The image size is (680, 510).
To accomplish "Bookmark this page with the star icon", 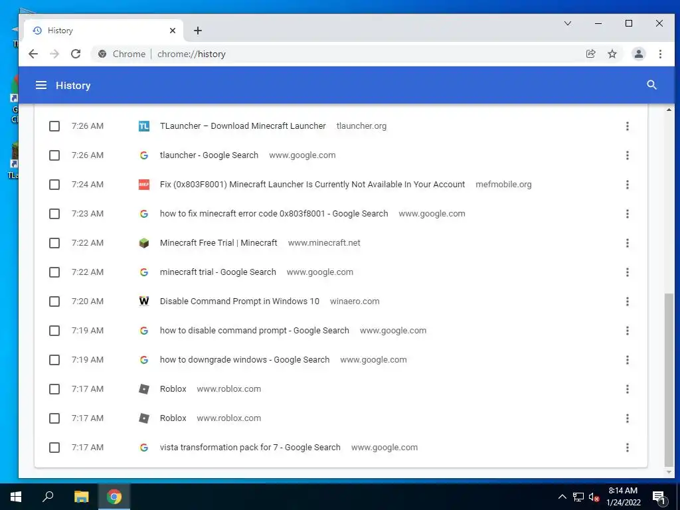I will [x=612, y=54].
